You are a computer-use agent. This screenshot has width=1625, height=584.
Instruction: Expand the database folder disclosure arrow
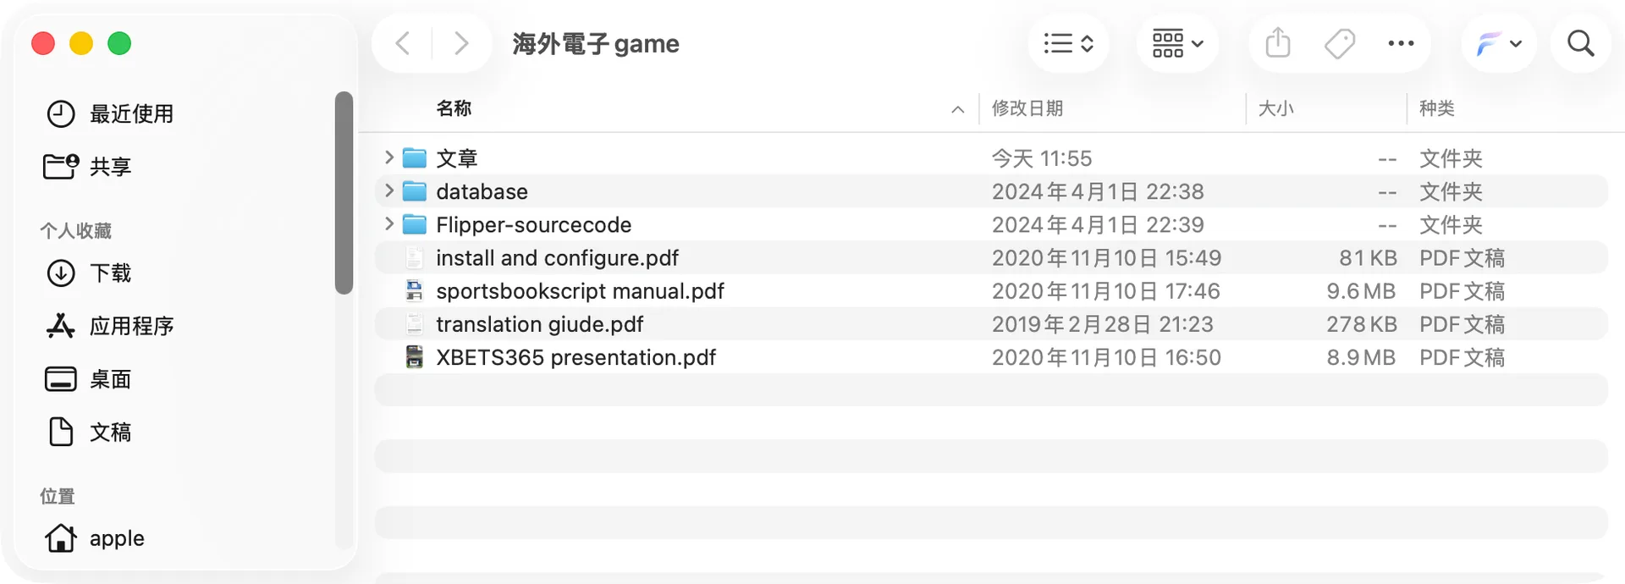[388, 190]
